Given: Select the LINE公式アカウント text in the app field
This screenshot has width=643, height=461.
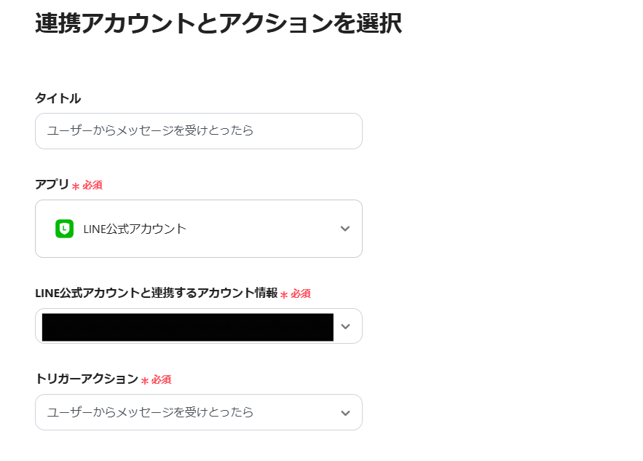Looking at the screenshot, I should (135, 229).
